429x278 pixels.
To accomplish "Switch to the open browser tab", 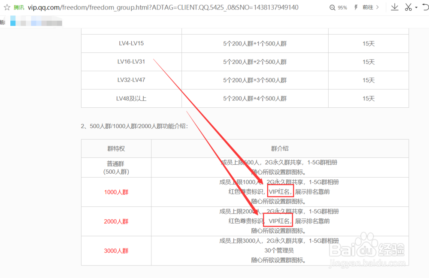I will coord(36,21).
